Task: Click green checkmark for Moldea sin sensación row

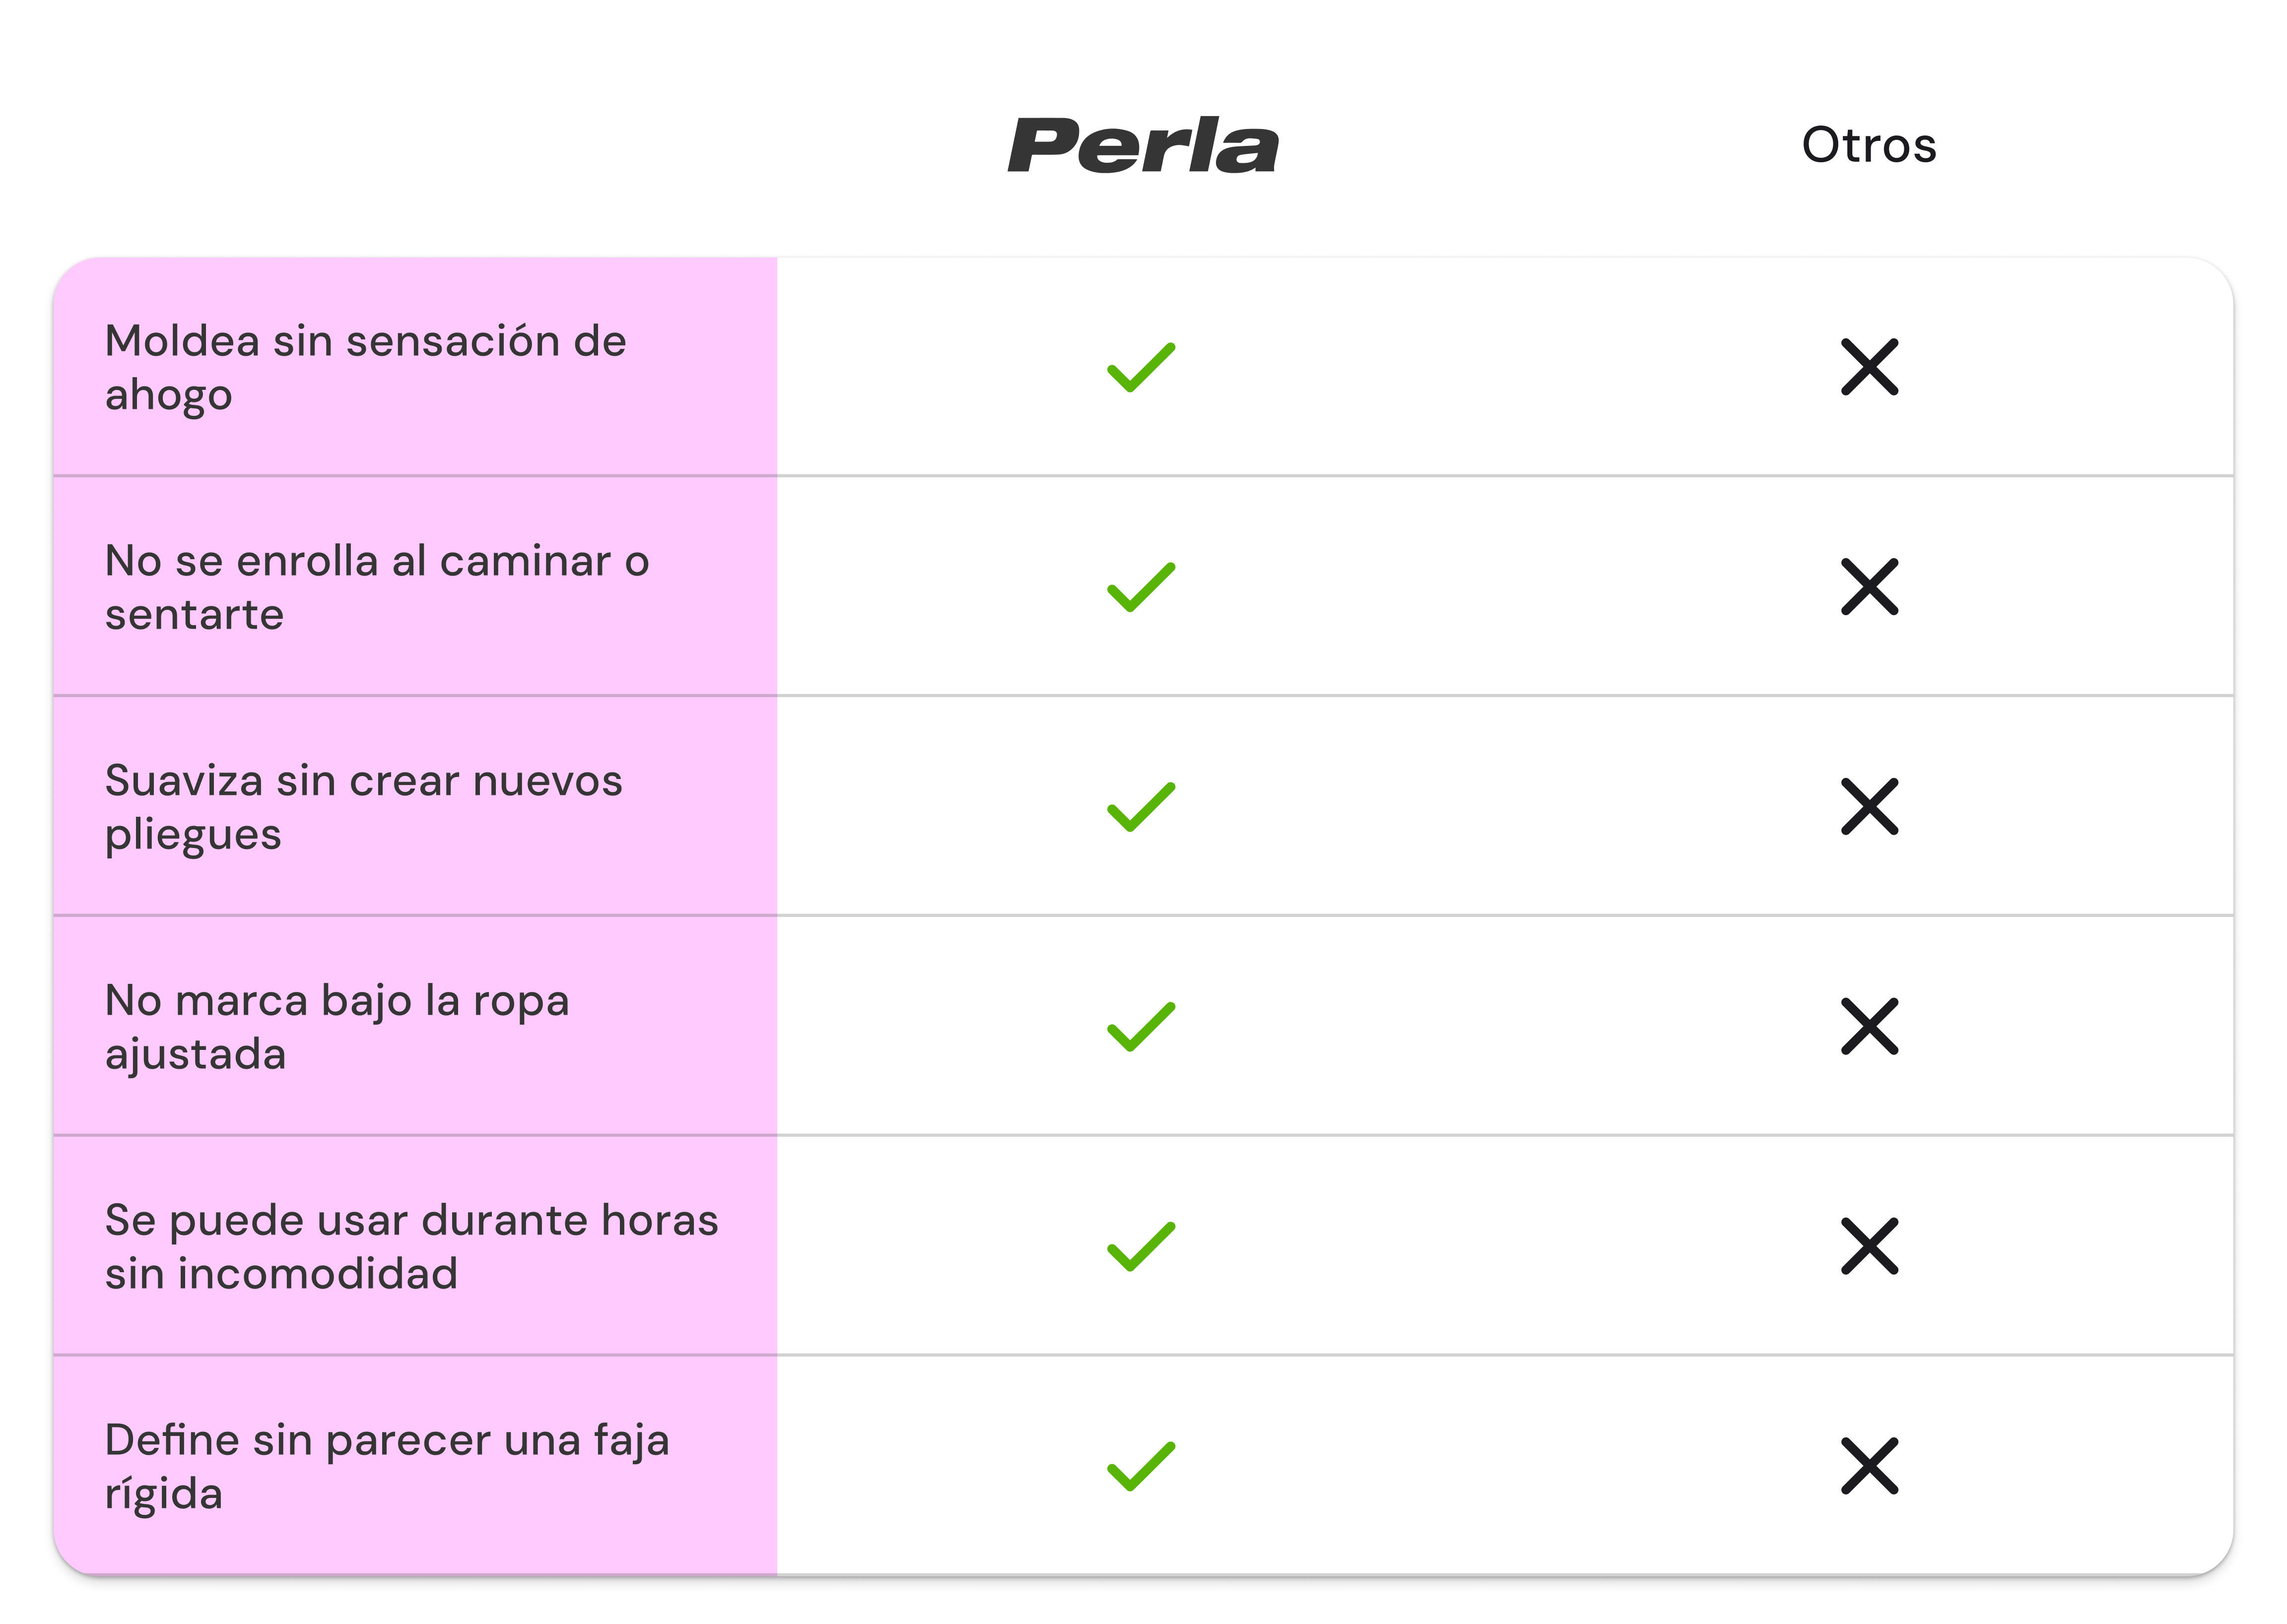Action: (x=1140, y=368)
